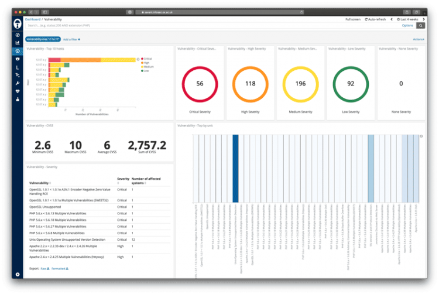Viewport: 439px width, 294px height.
Task: Click the browser share icon
Action: (x=407, y=12)
